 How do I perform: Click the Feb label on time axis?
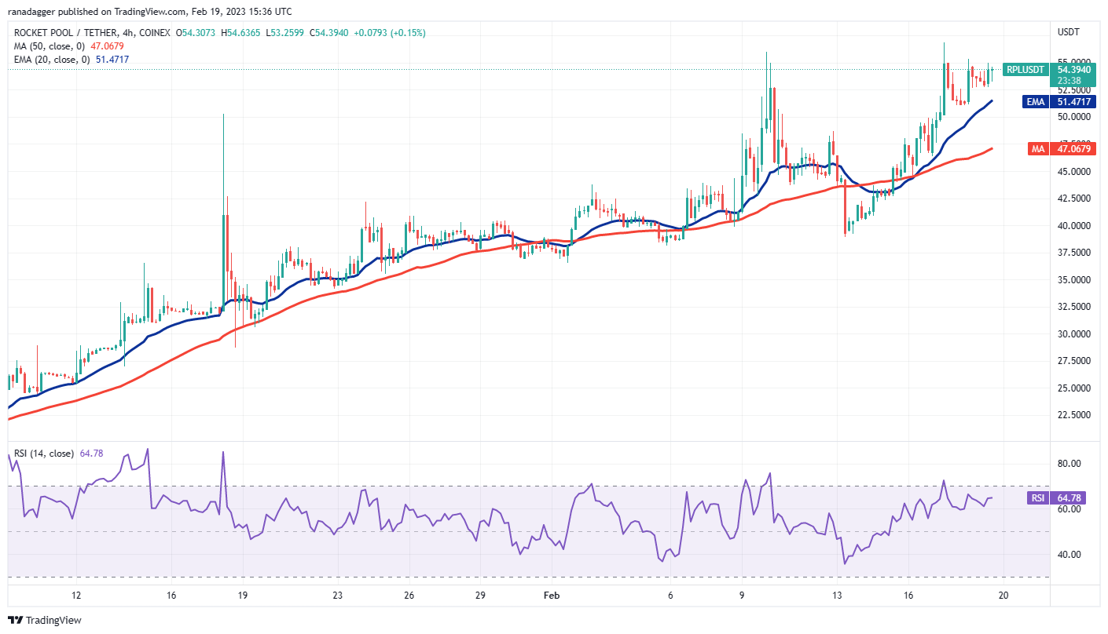[x=553, y=596]
